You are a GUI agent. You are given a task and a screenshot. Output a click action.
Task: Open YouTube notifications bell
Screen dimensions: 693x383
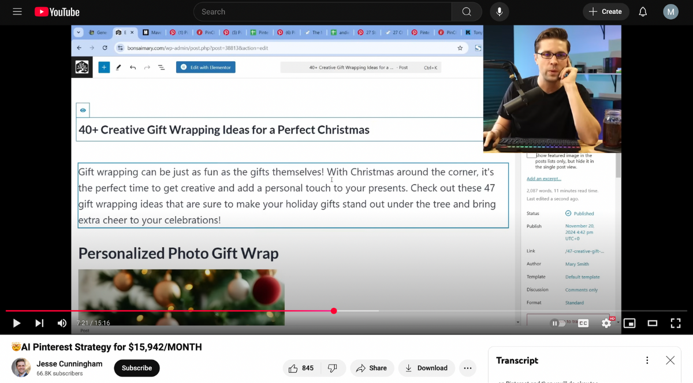[x=643, y=12]
